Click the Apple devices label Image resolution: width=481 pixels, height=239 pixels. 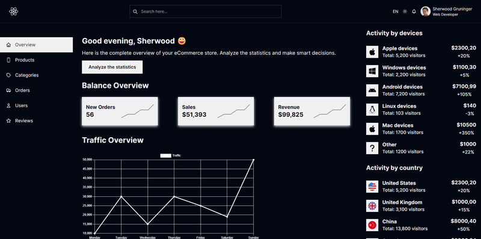click(x=400, y=48)
